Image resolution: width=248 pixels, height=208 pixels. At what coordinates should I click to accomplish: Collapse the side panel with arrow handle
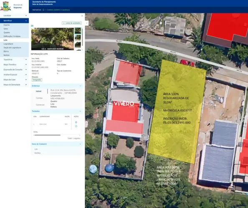86,23
